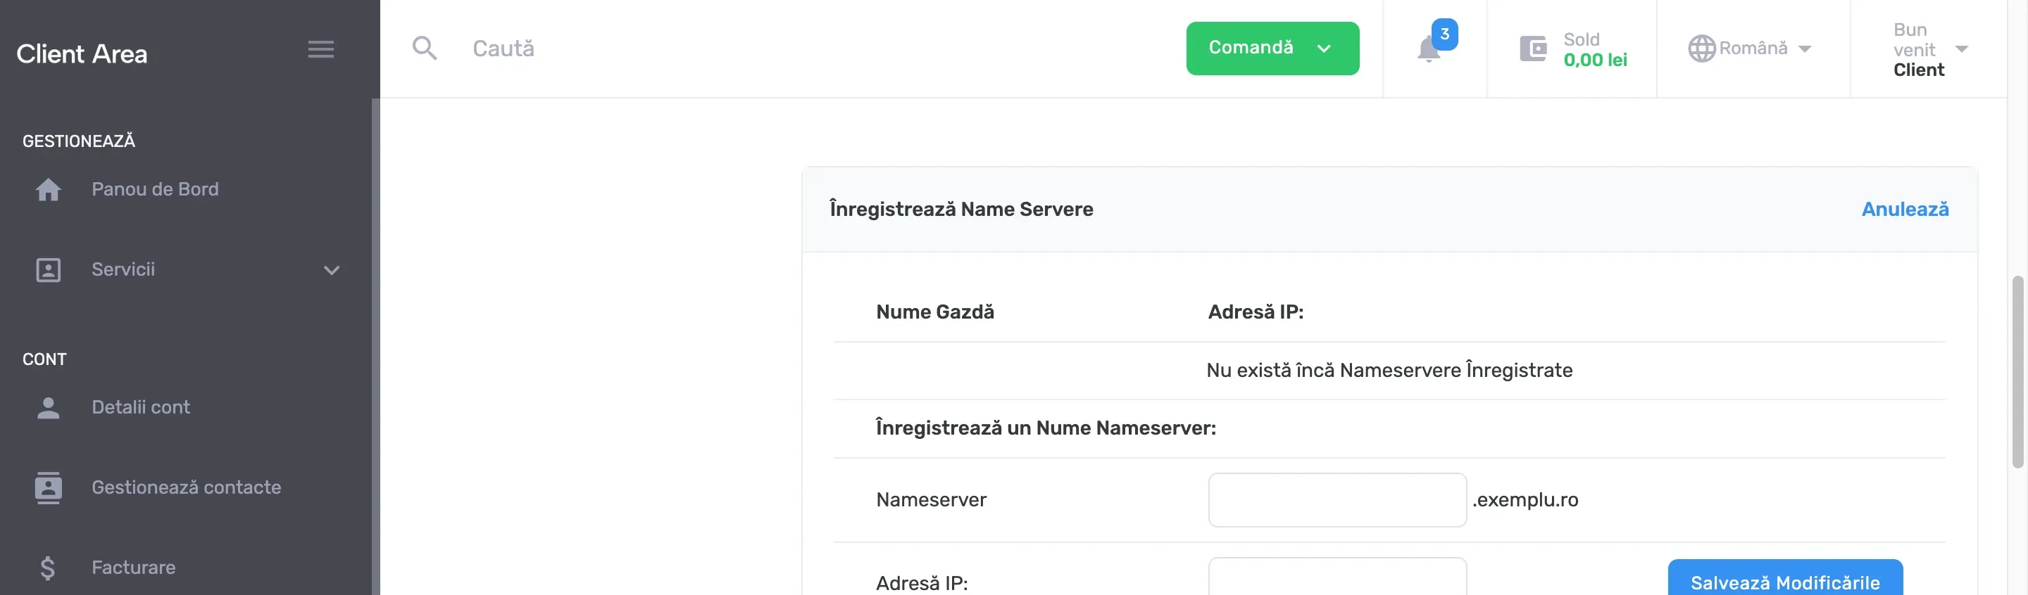This screenshot has height=595, width=2028.
Task: Click the wallet balance icon
Action: (1533, 49)
